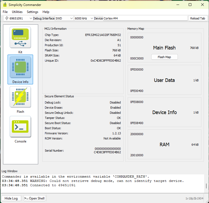Click Firmware Version 1.2.13 value
Image resolution: width=209 pixels, height=203 pixels.
click(117, 133)
